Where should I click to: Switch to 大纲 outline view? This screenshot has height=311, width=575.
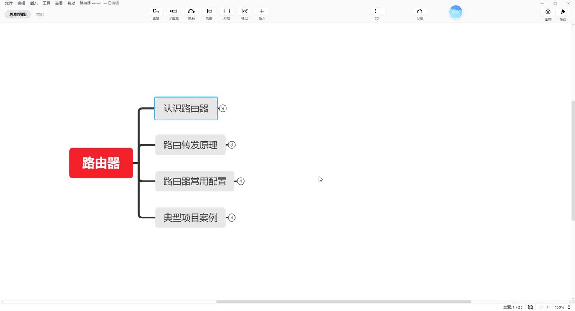(40, 14)
